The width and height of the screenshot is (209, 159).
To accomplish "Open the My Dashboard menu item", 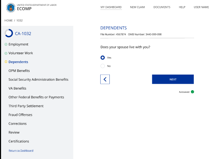I will (x=111, y=7).
